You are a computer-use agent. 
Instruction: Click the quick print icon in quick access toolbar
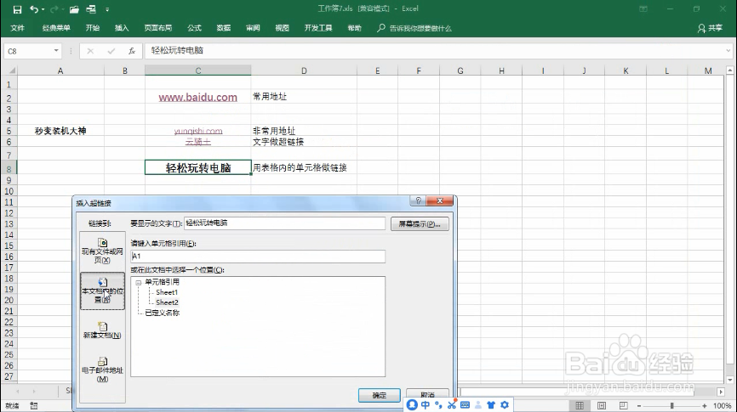91,9
